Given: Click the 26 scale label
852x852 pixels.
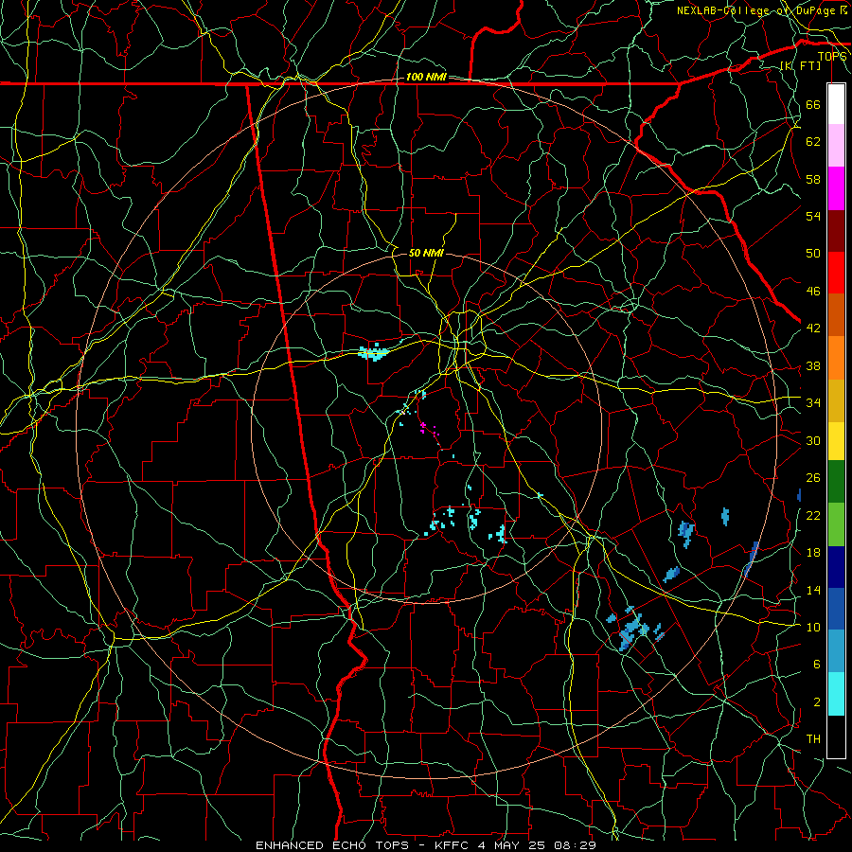Looking at the screenshot, I should click(x=813, y=478).
